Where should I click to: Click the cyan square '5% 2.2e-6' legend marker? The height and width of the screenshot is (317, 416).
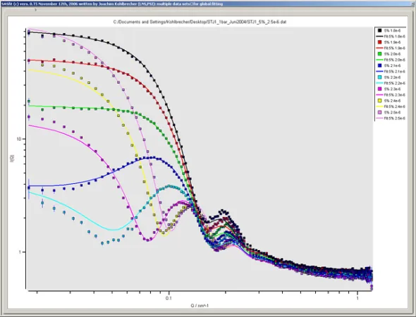click(x=379, y=77)
